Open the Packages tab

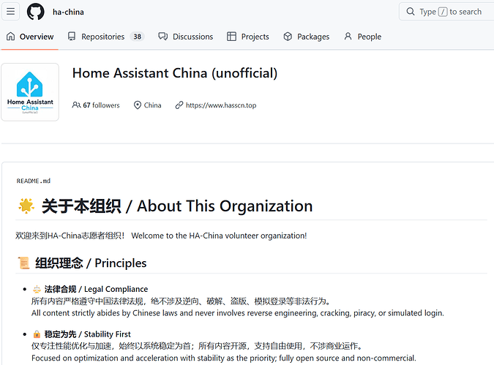(306, 37)
